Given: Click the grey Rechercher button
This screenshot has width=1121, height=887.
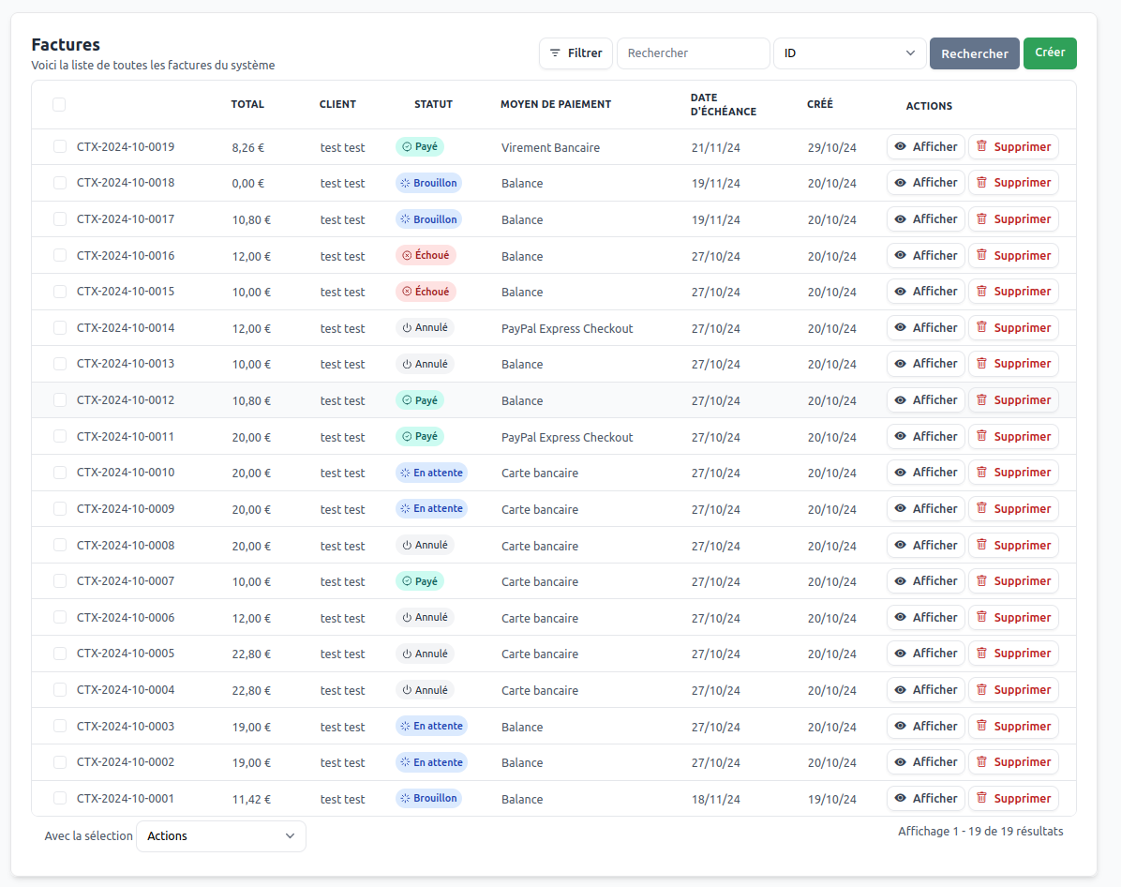Looking at the screenshot, I should pyautogui.click(x=974, y=53).
